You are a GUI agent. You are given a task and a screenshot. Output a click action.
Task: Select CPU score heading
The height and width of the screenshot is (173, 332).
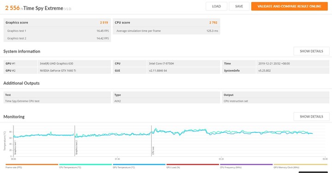[122, 23]
